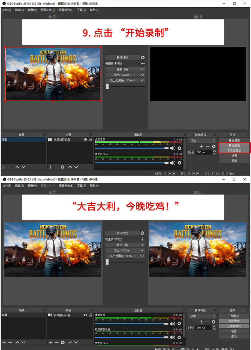Open 淡出 transition combo box in lower dock
This screenshot has width=251, height=350.
202,316
